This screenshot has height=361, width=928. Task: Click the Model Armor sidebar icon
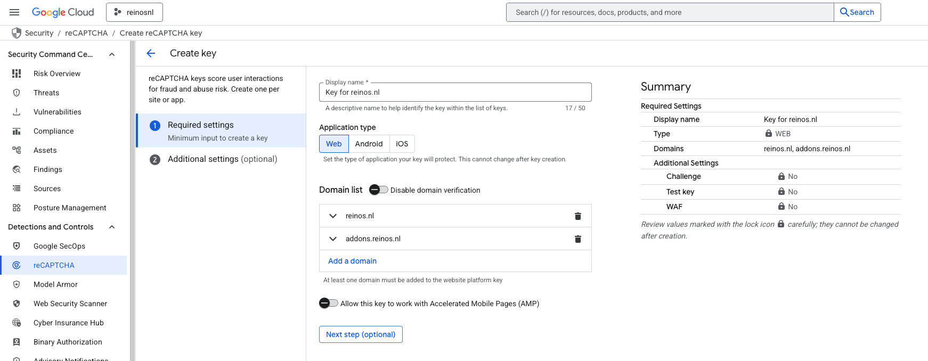pos(17,284)
